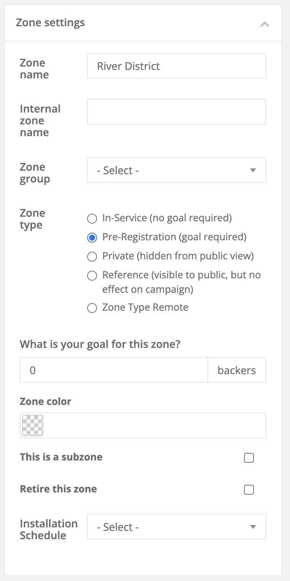
Task: Click the backers goal number field
Action: (x=114, y=370)
